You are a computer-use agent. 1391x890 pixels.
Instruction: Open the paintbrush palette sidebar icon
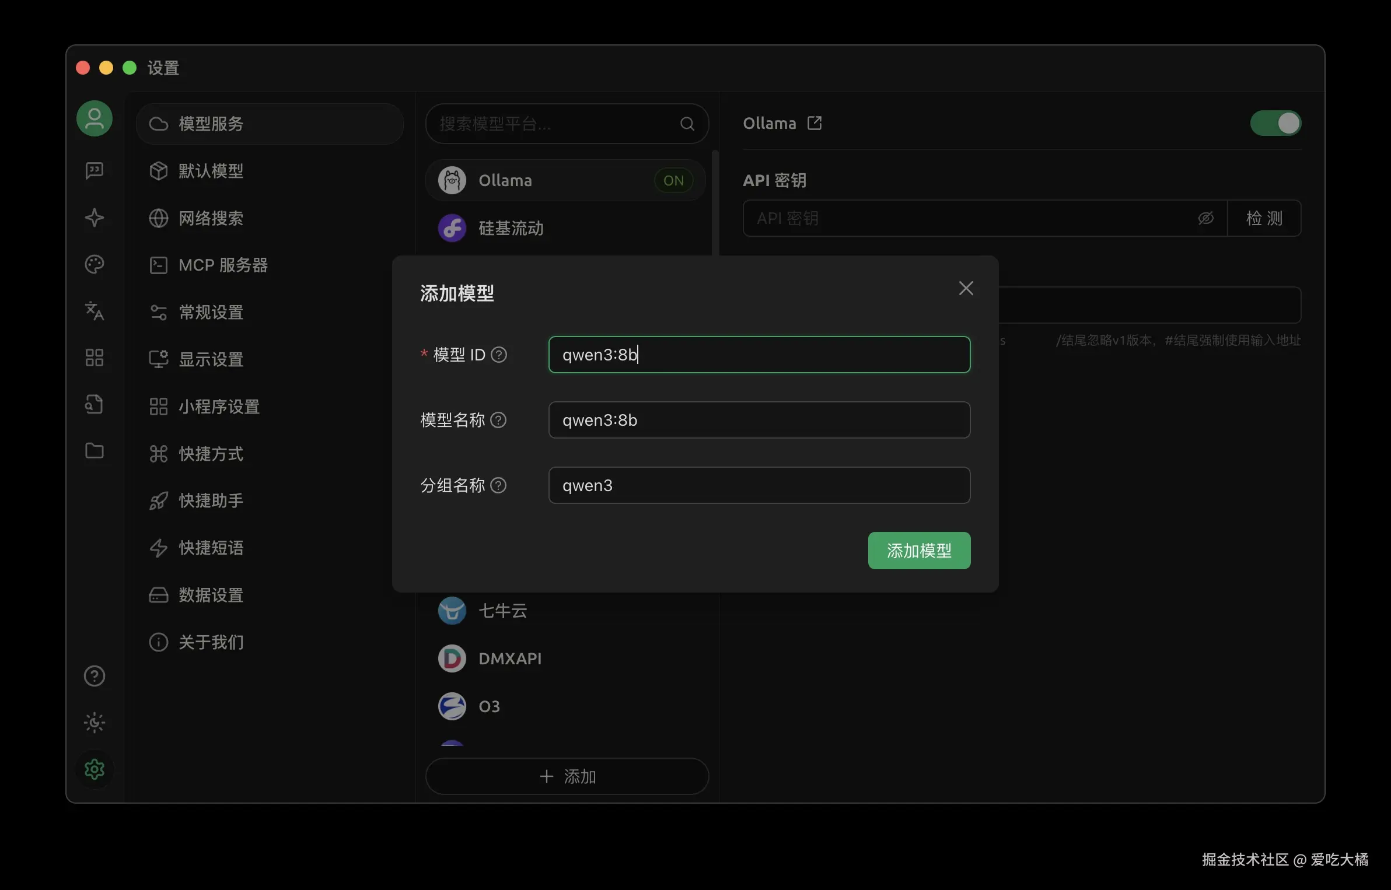tap(95, 264)
